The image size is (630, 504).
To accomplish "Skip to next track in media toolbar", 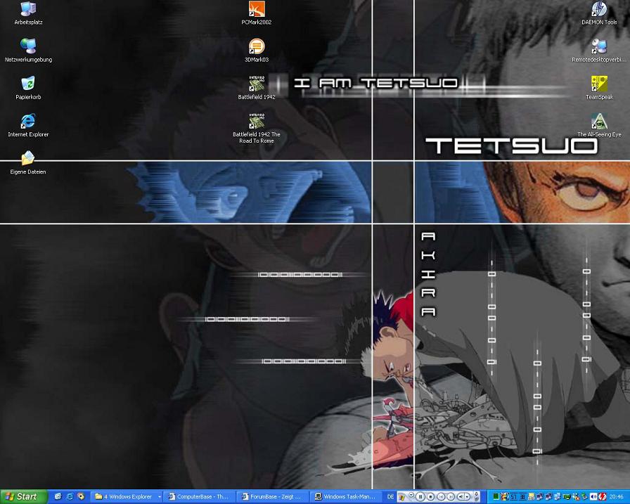I will tap(451, 497).
